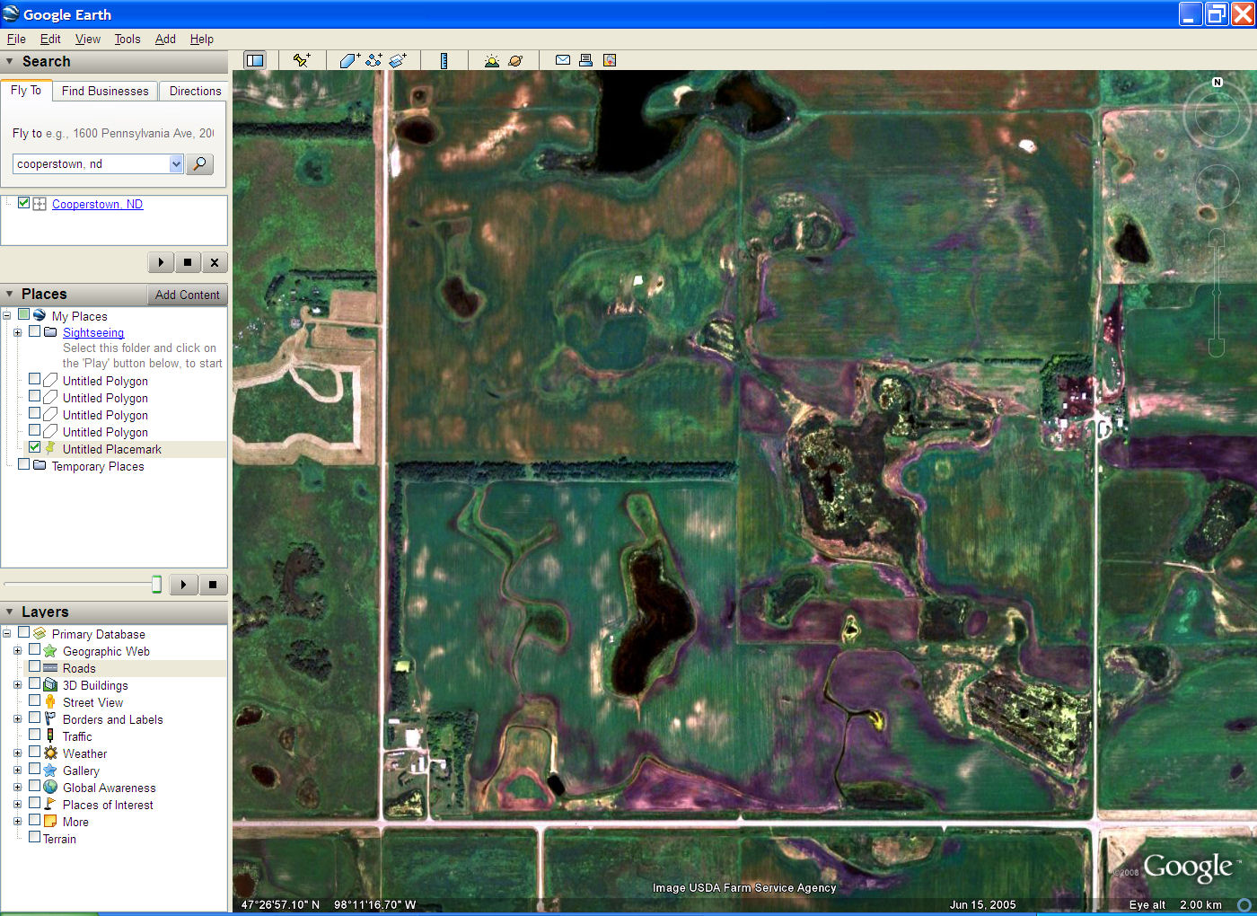This screenshot has width=1257, height=916.
Task: Email the current view
Action: [x=563, y=60]
